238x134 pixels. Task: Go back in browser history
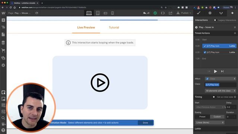click(x=3, y=7)
